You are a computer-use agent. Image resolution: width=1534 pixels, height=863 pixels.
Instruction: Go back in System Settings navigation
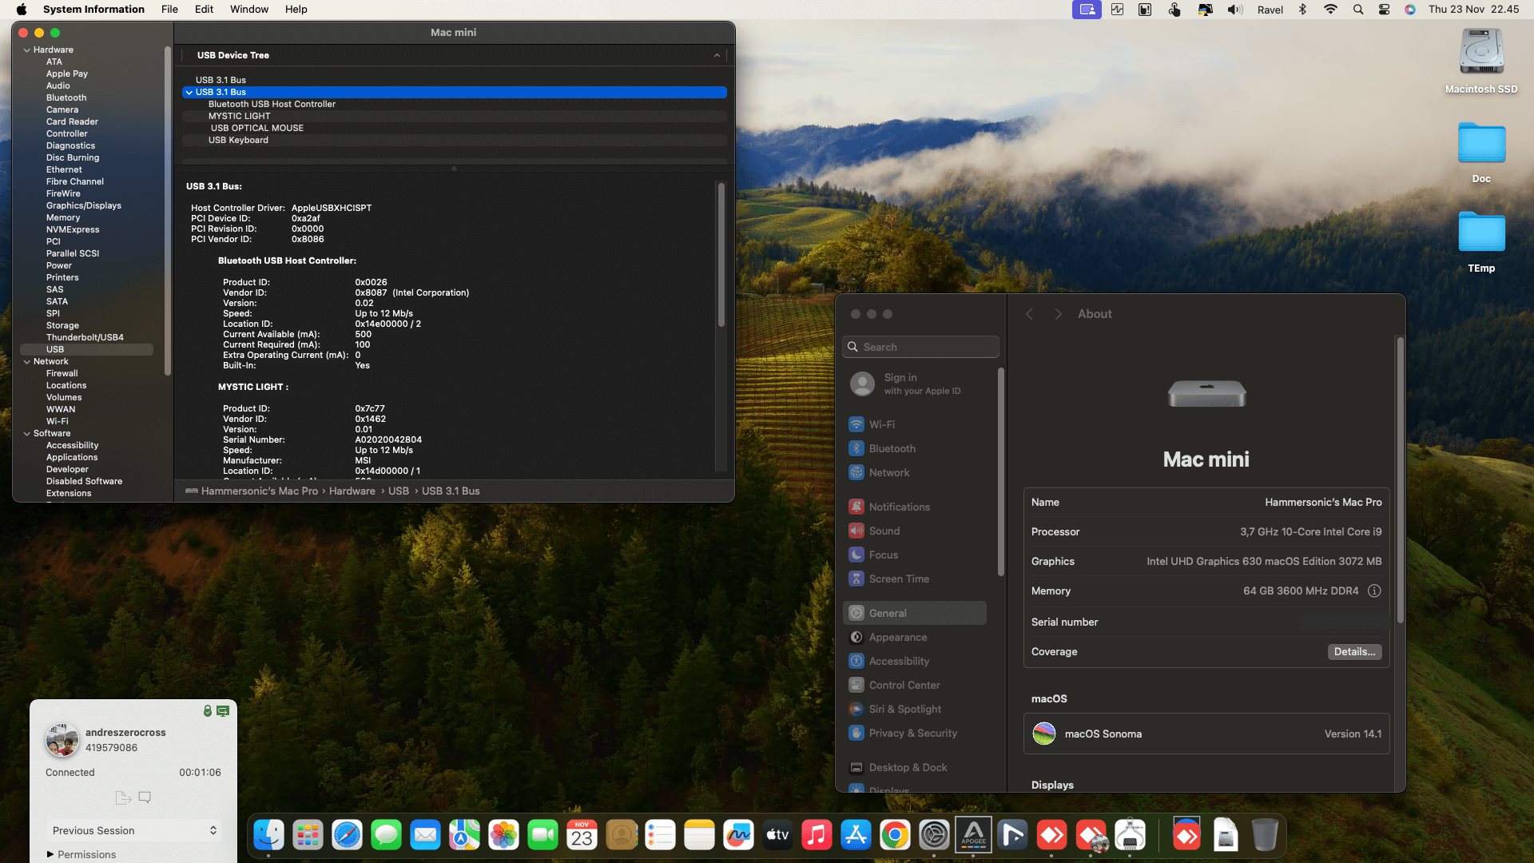click(x=1029, y=314)
